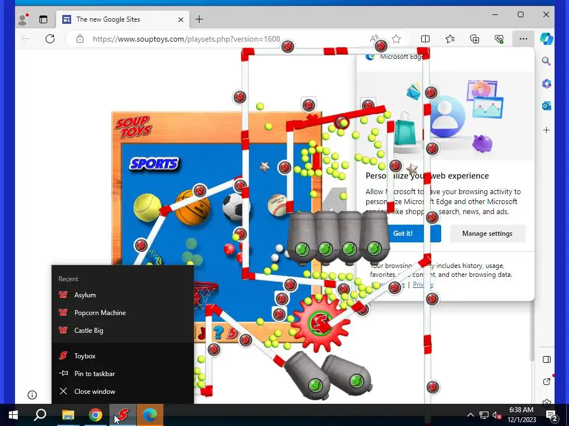Add sidebar app with plus icon

pyautogui.click(x=547, y=130)
